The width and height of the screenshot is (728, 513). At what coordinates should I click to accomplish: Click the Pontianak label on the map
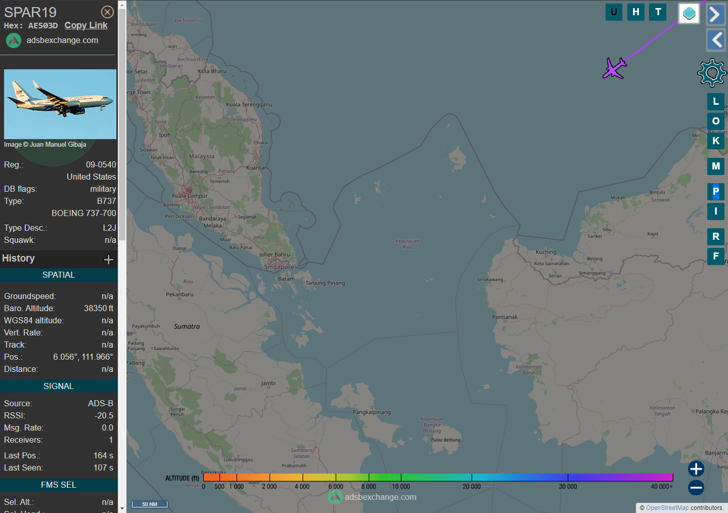click(505, 317)
